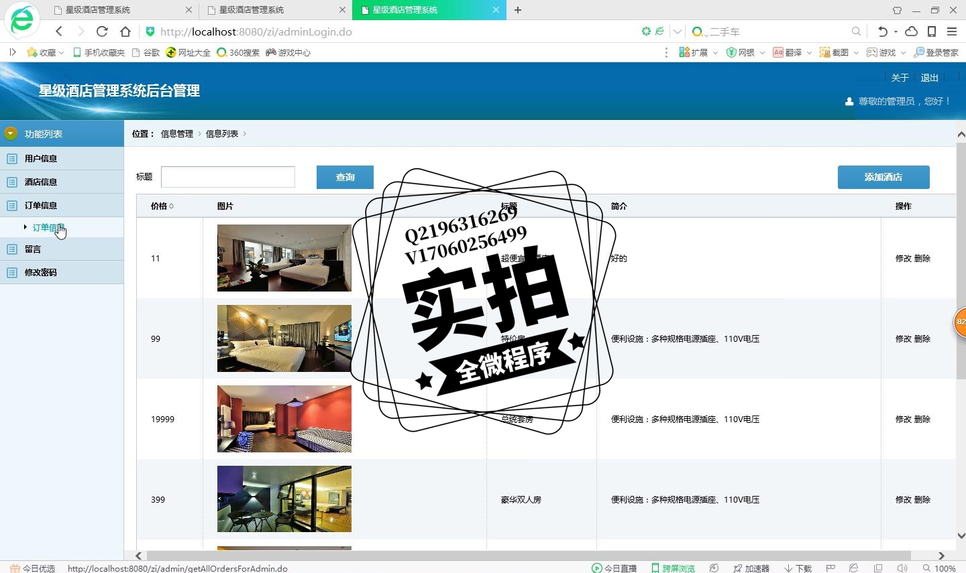The width and height of the screenshot is (966, 573).
Task: Click the horizontal scrollbar at the table bottom
Action: coord(529,556)
